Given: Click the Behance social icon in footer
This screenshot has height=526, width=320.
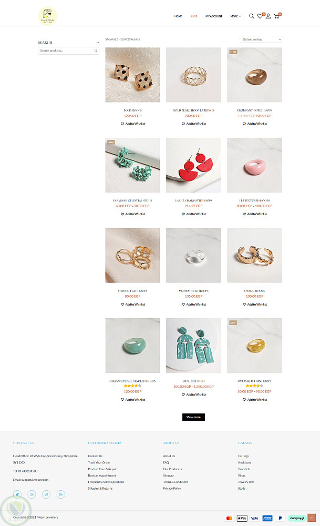Looking at the screenshot, I should 60,494.
